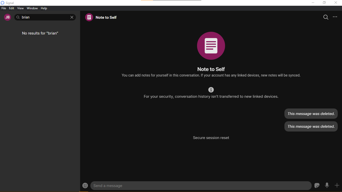
Task: Attach a file using the plus icon
Action: (337, 185)
